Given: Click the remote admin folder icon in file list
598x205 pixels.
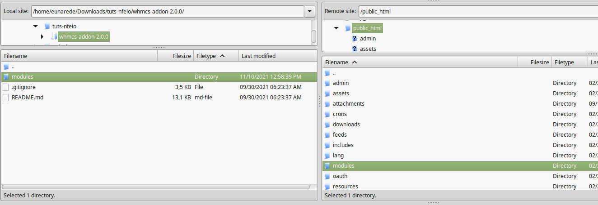Looking at the screenshot, I should [327, 83].
